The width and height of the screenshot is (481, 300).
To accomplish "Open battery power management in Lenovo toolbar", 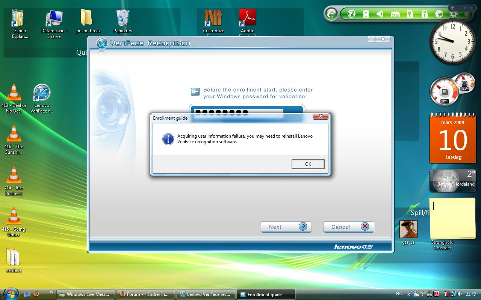I will pyautogui.click(x=366, y=14).
